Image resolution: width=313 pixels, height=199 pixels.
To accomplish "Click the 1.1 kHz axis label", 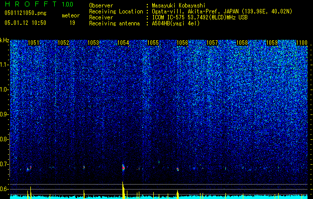I will pos(4,65).
